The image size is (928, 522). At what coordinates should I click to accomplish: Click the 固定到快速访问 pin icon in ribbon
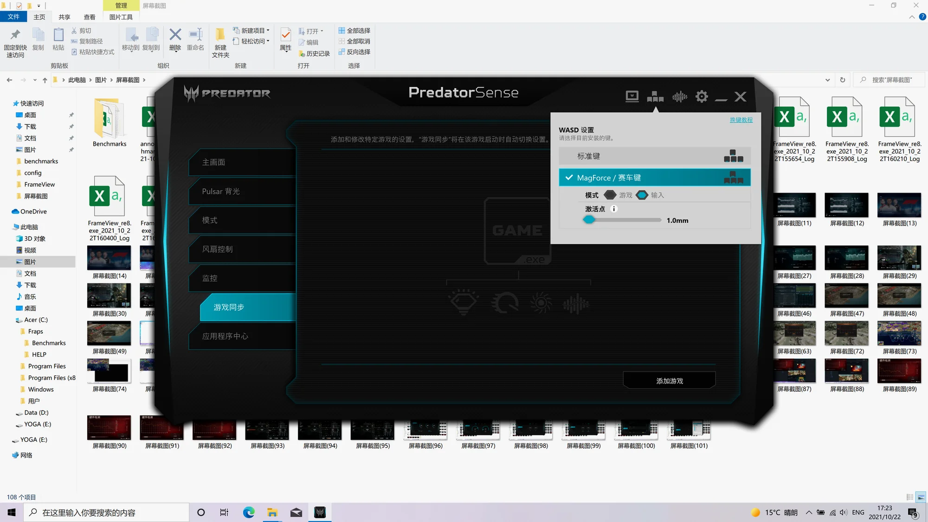pos(15,35)
